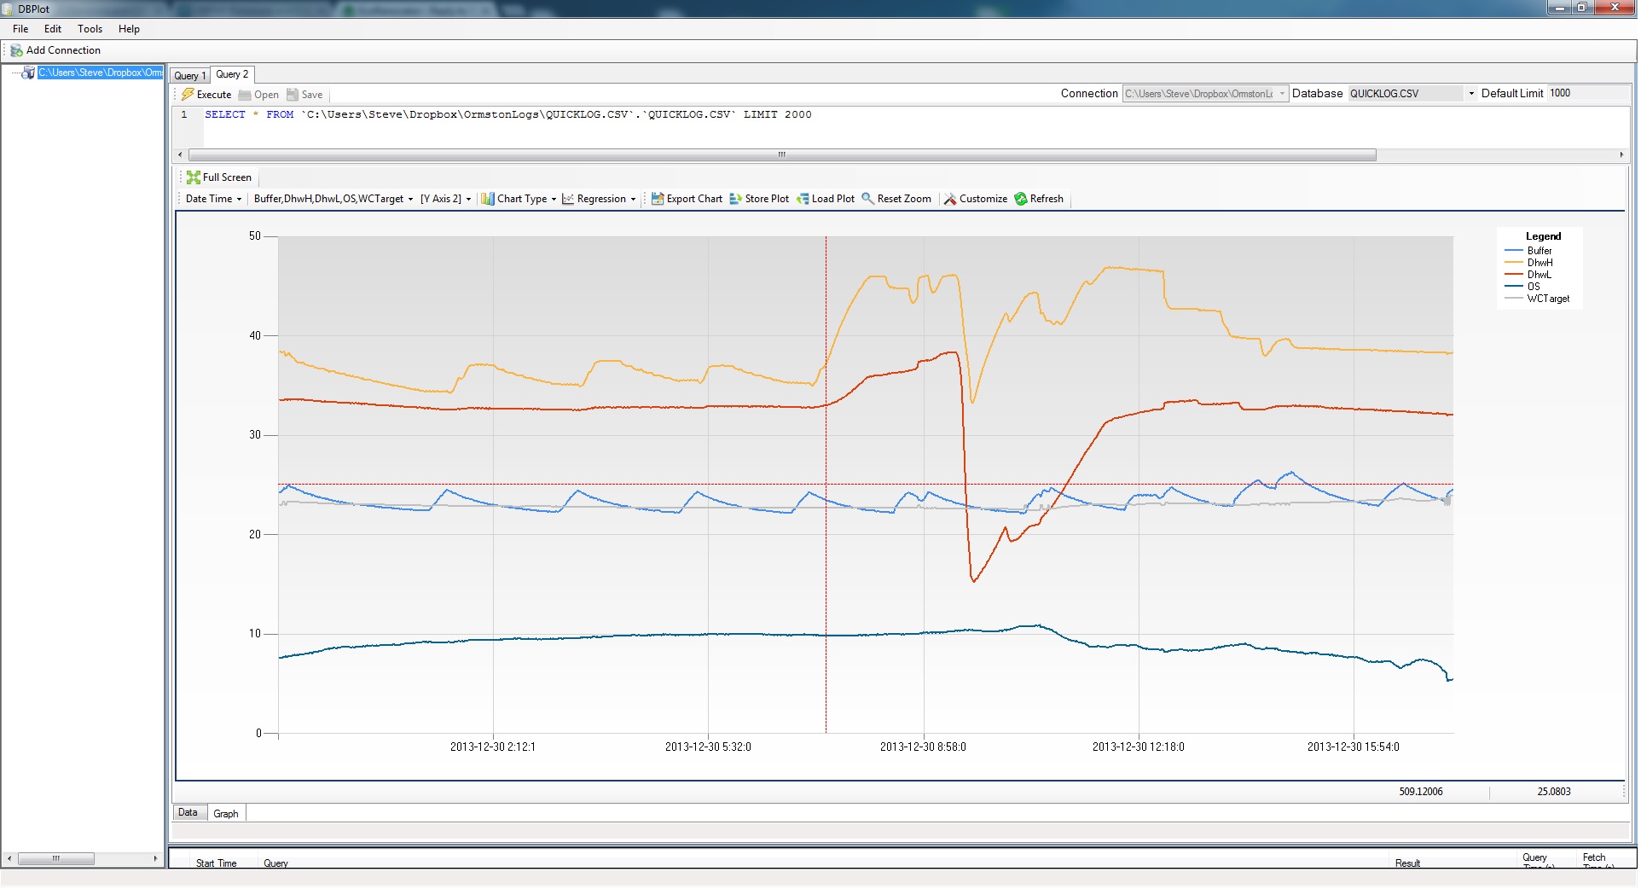Screen dimensions: 1641x889
Task: Open the Date Time axis dropdown
Action: [x=213, y=199]
